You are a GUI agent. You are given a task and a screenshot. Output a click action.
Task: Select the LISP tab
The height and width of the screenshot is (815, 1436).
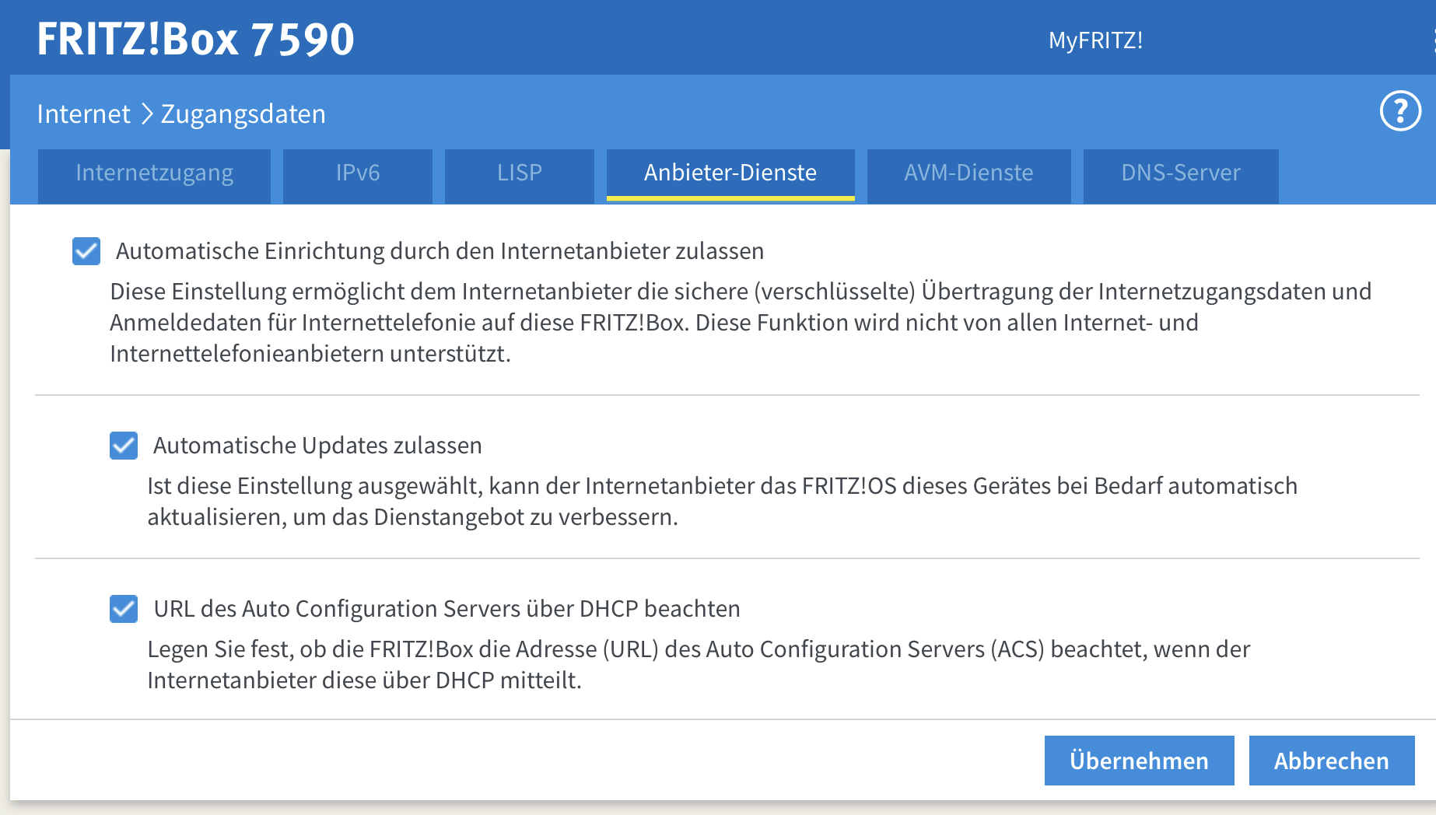[x=520, y=176]
